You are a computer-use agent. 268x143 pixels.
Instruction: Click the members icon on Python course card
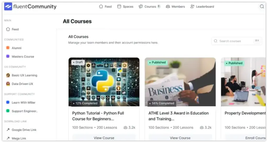125,128
